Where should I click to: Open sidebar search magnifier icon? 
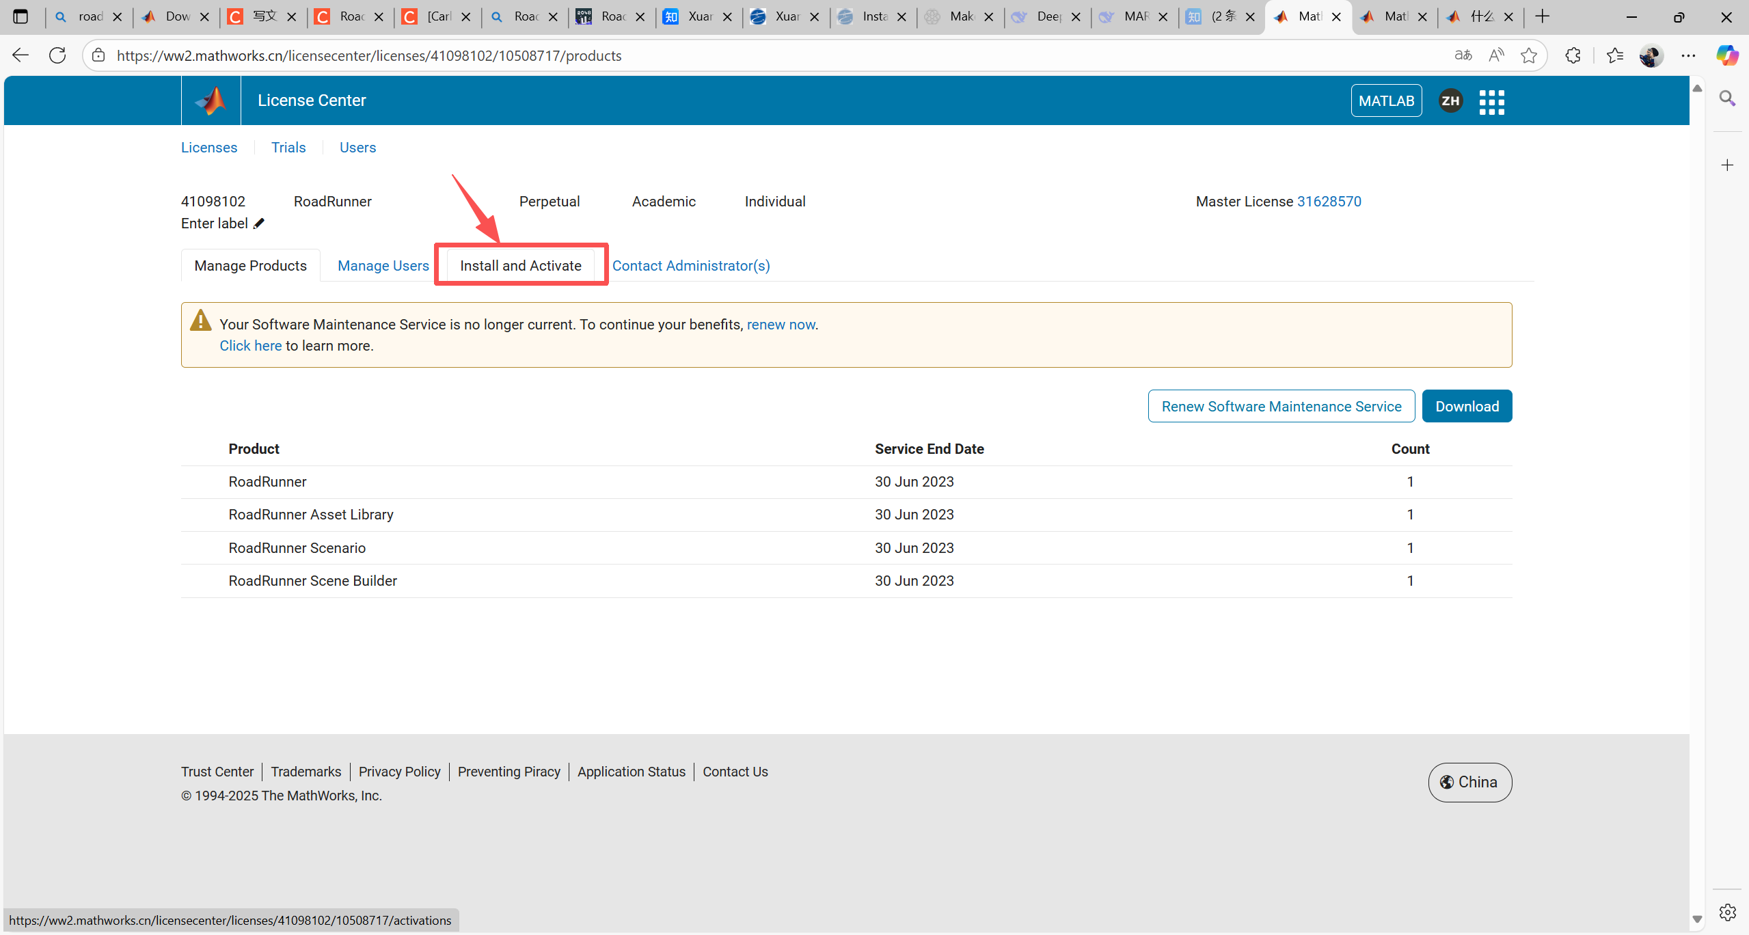1727,98
